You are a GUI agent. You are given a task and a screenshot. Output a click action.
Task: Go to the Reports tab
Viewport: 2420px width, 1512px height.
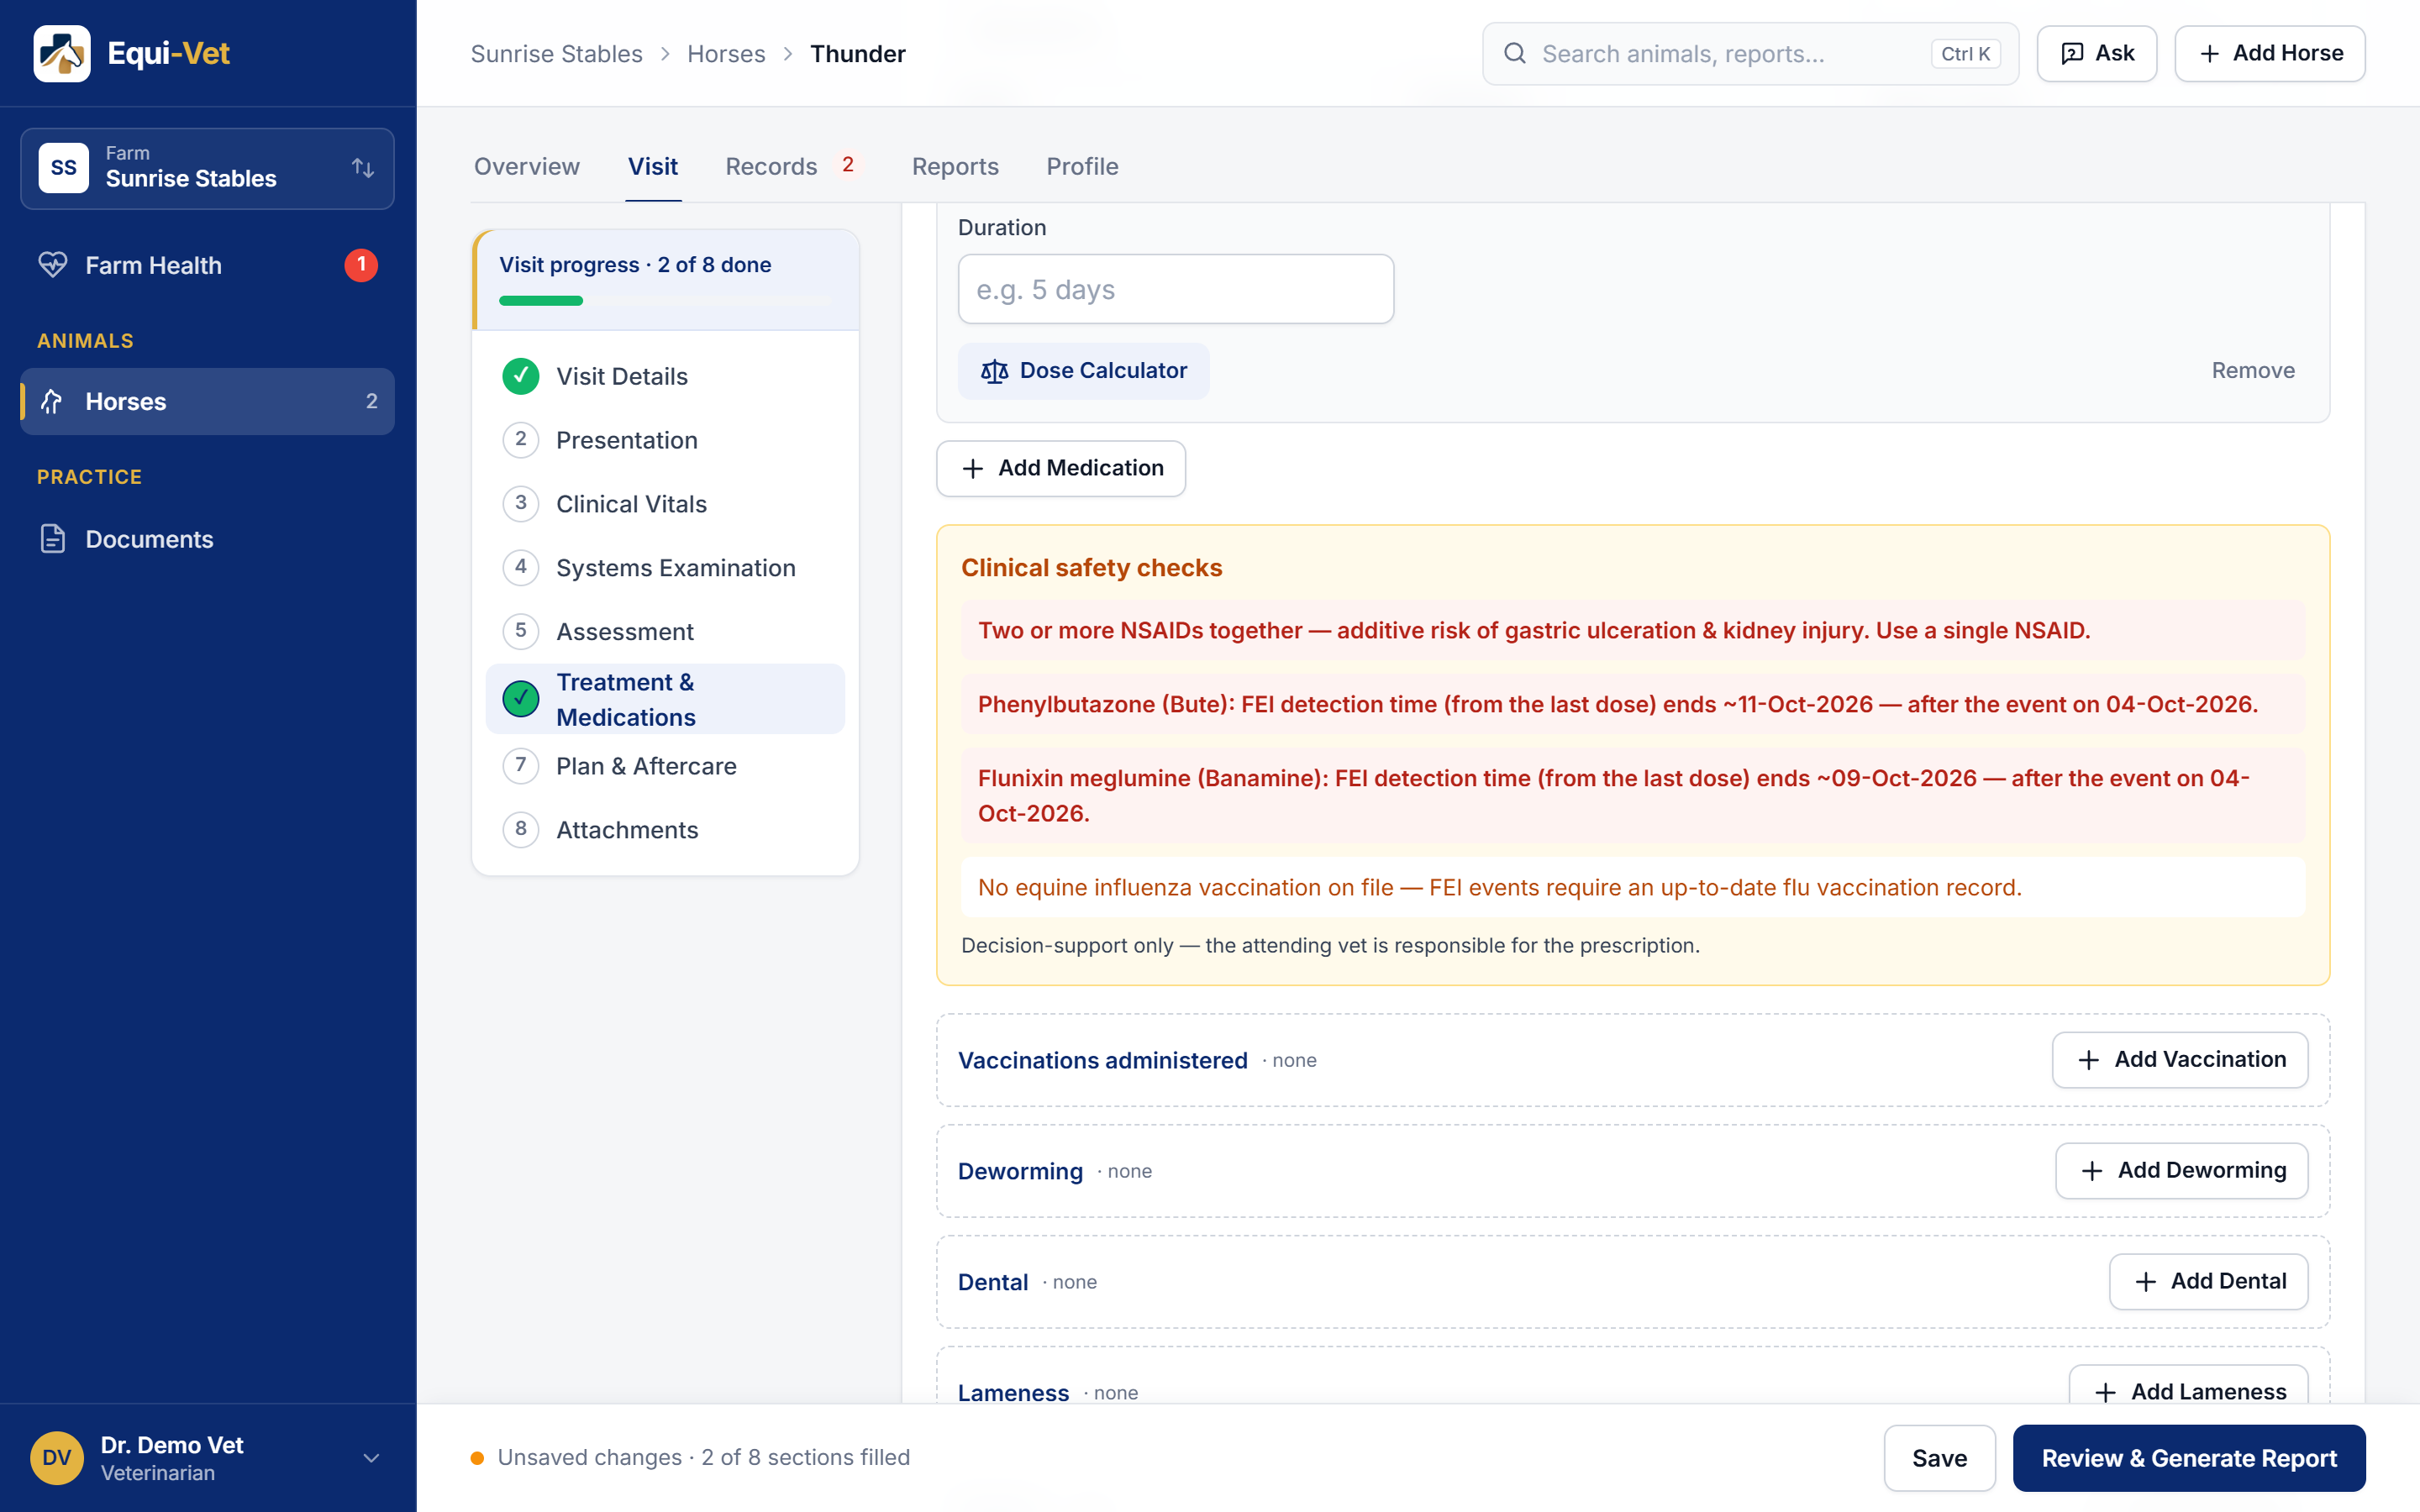pyautogui.click(x=955, y=166)
